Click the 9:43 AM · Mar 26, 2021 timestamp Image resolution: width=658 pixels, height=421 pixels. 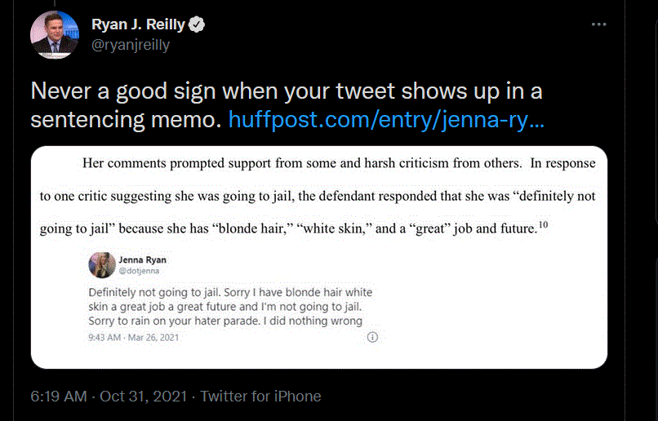coord(132,337)
